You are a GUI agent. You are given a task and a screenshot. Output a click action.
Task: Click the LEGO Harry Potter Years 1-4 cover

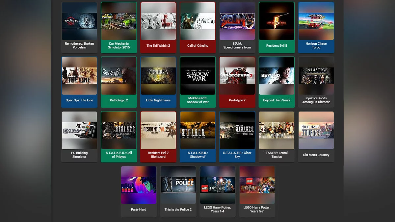218,185
